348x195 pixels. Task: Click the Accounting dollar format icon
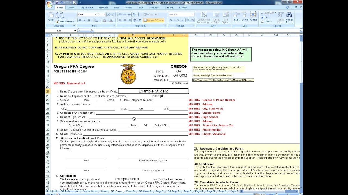pos(171,20)
